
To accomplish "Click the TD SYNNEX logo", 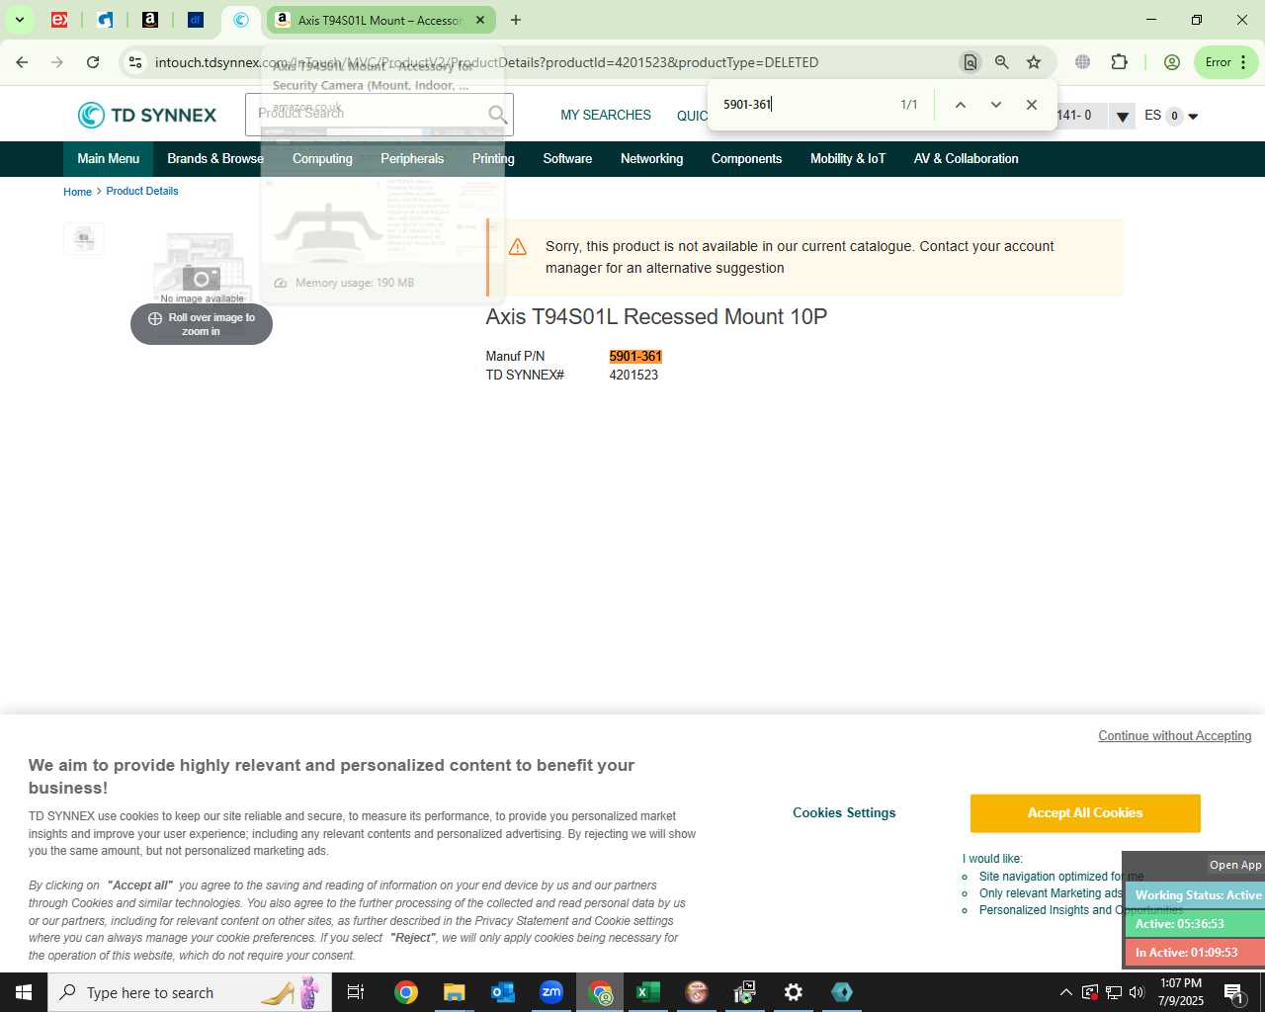I will (147, 116).
